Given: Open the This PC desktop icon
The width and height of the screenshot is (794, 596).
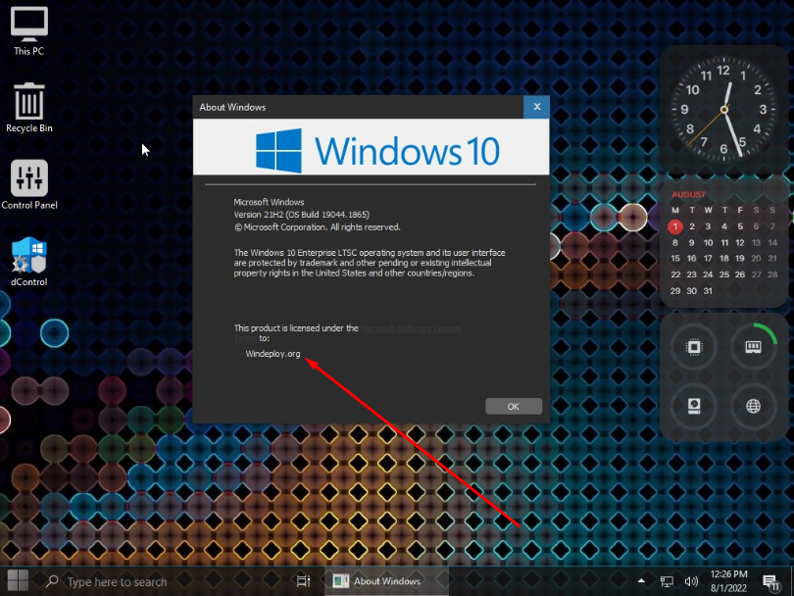Looking at the screenshot, I should [28, 30].
